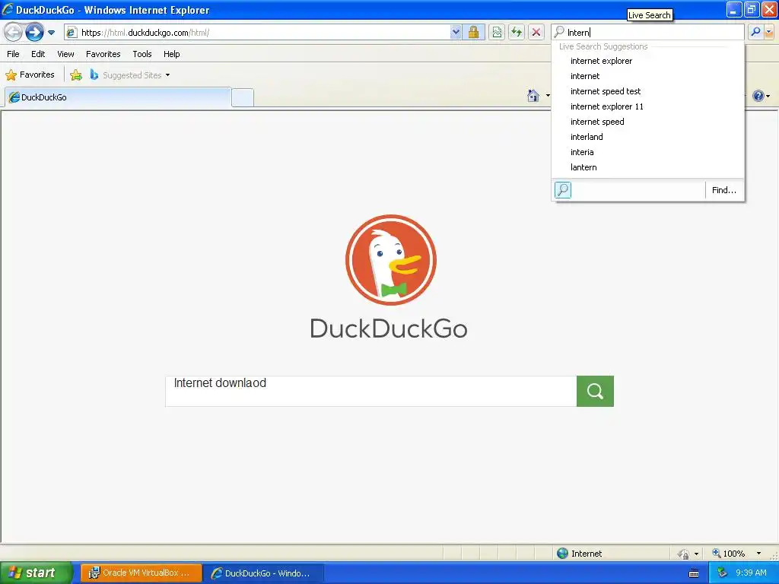Open the Help question mark icon
Image resolution: width=779 pixels, height=584 pixels.
pos(758,95)
